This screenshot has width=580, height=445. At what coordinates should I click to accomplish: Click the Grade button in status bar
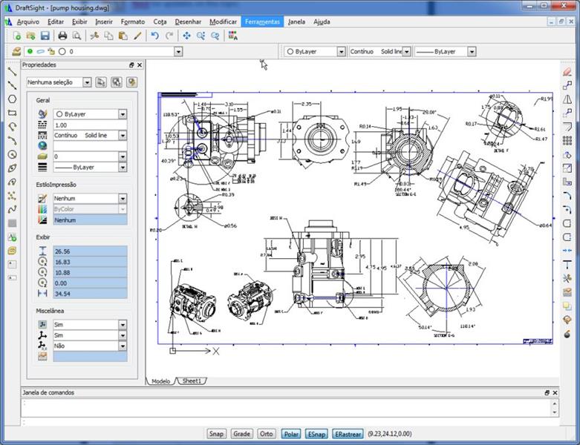pyautogui.click(x=241, y=434)
